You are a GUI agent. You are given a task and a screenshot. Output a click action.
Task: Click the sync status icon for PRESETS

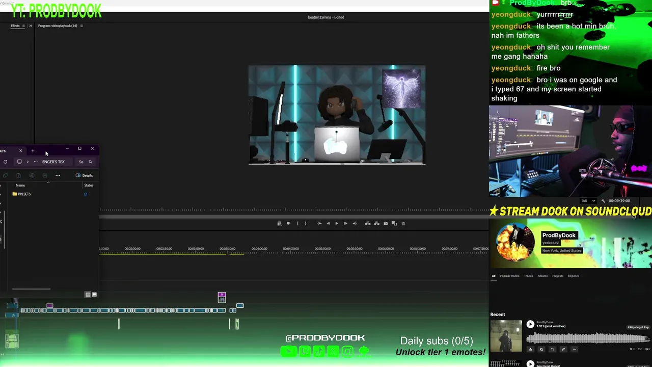[x=86, y=194]
